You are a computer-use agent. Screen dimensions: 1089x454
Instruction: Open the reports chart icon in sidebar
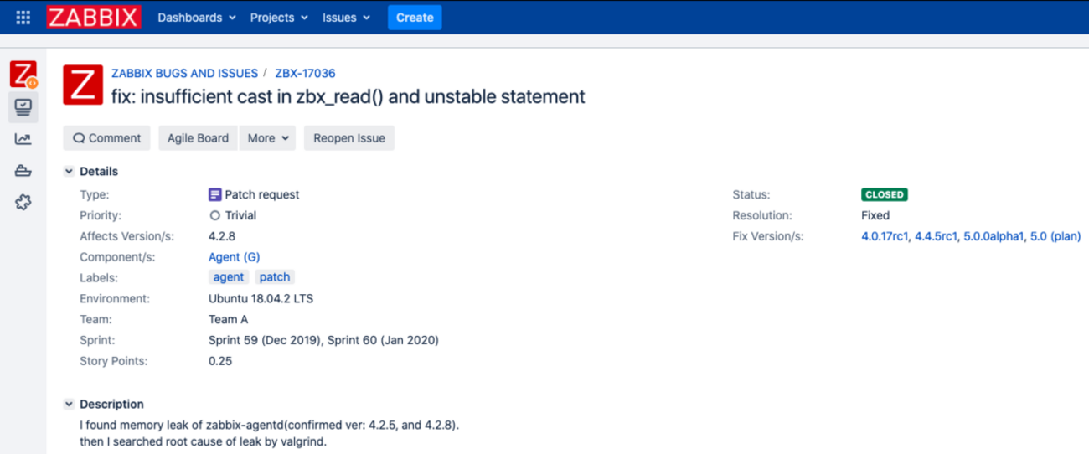(23, 139)
